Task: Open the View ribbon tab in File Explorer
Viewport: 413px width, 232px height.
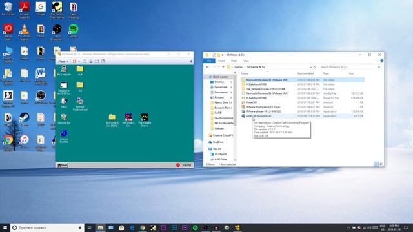Action: (x=246, y=61)
